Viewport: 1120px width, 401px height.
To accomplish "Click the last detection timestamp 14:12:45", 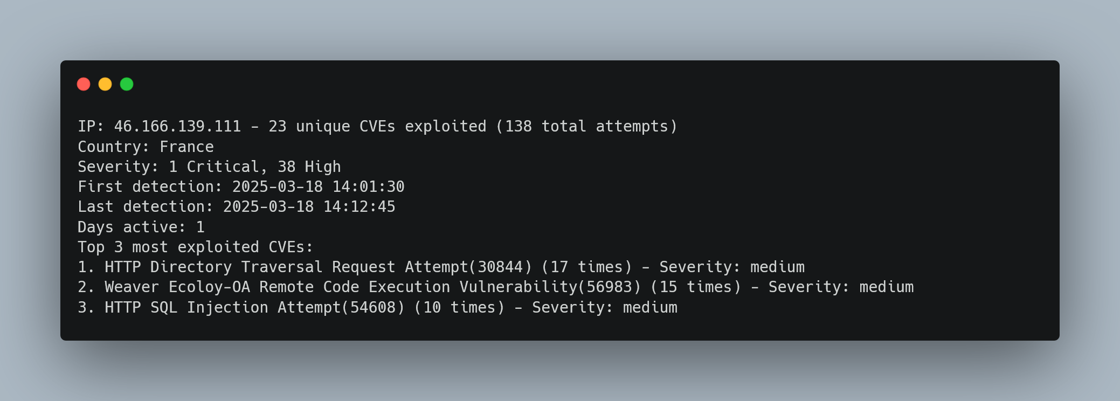I will click(359, 206).
